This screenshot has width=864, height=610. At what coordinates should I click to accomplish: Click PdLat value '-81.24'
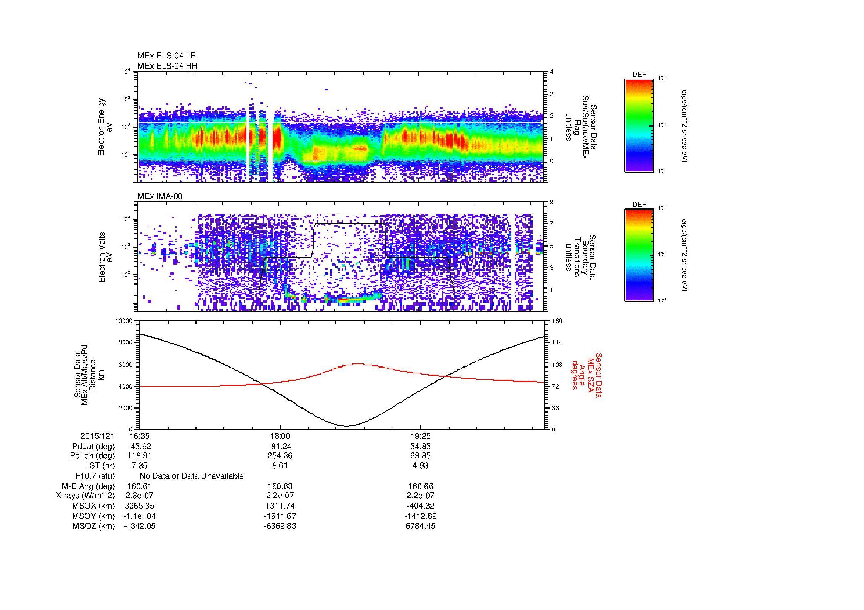[x=280, y=447]
